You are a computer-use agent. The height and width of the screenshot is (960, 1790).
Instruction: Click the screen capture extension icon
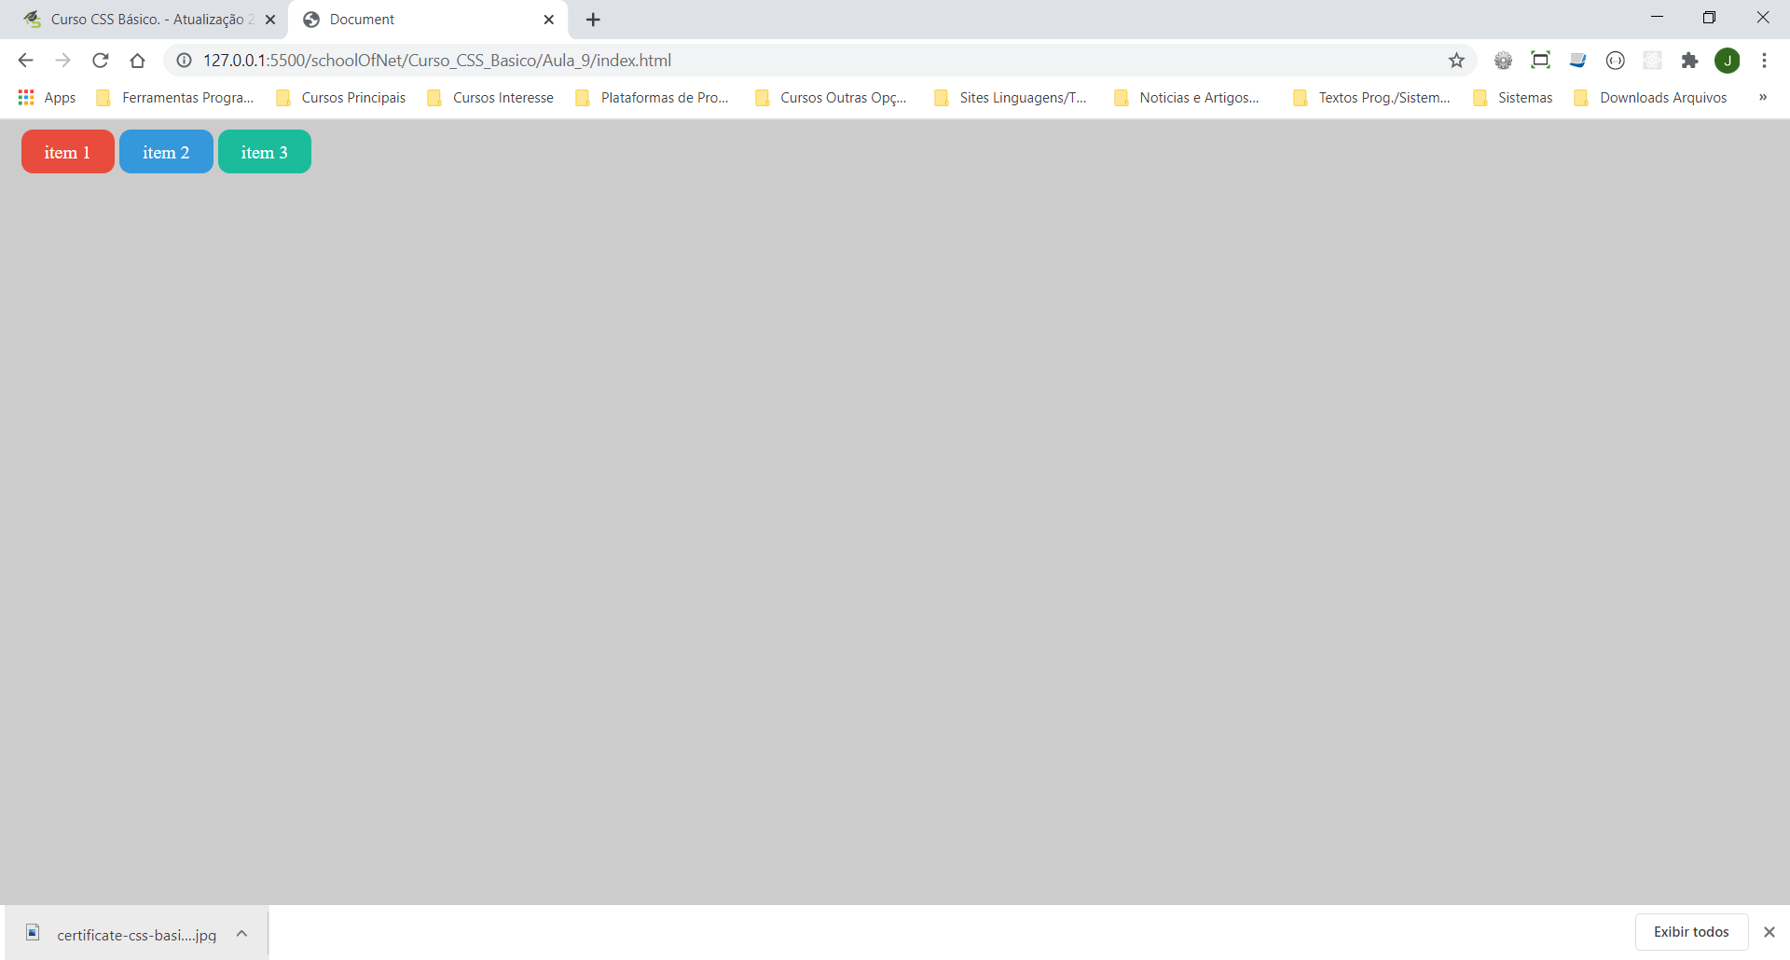click(x=1540, y=61)
